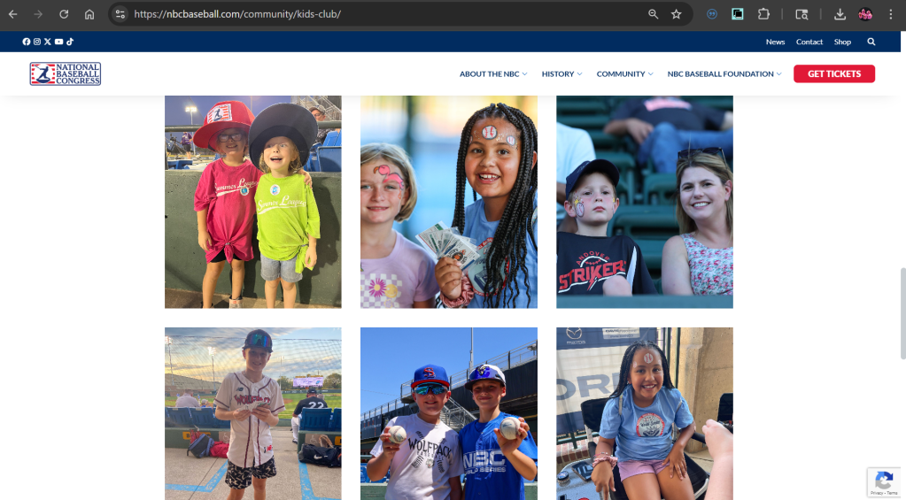Open the browser Downloads icon
Viewport: 906px width, 500px height.
click(x=840, y=14)
